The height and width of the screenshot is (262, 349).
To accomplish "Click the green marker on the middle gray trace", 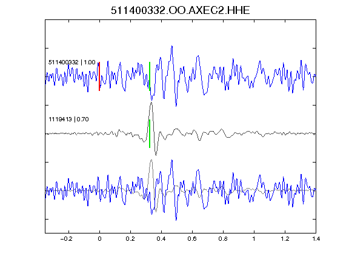I will click(150, 133).
